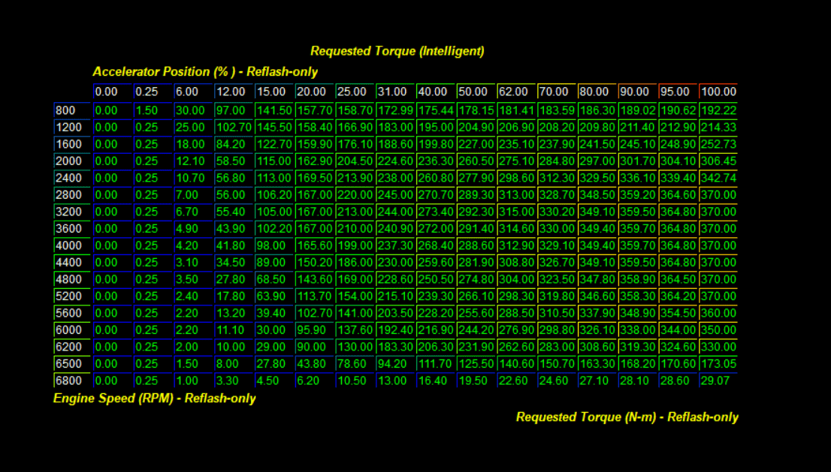Select torque cell 150.20

pos(314,263)
